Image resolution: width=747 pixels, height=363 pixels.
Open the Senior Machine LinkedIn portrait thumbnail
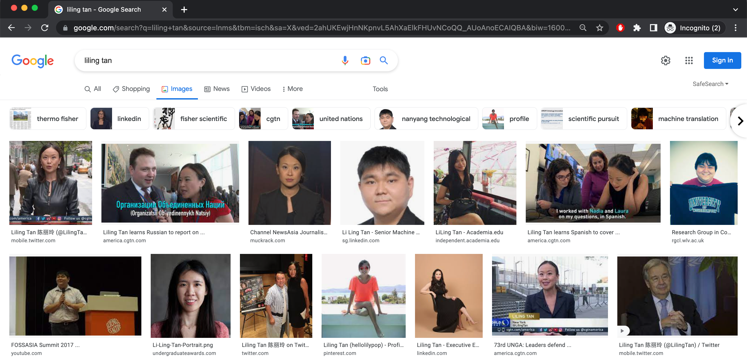point(382,183)
